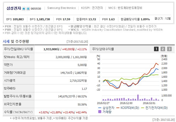Viewport: 176px width, 122px height.
Task: Click the 삼성전자 blue line legend
Action: point(106,108)
